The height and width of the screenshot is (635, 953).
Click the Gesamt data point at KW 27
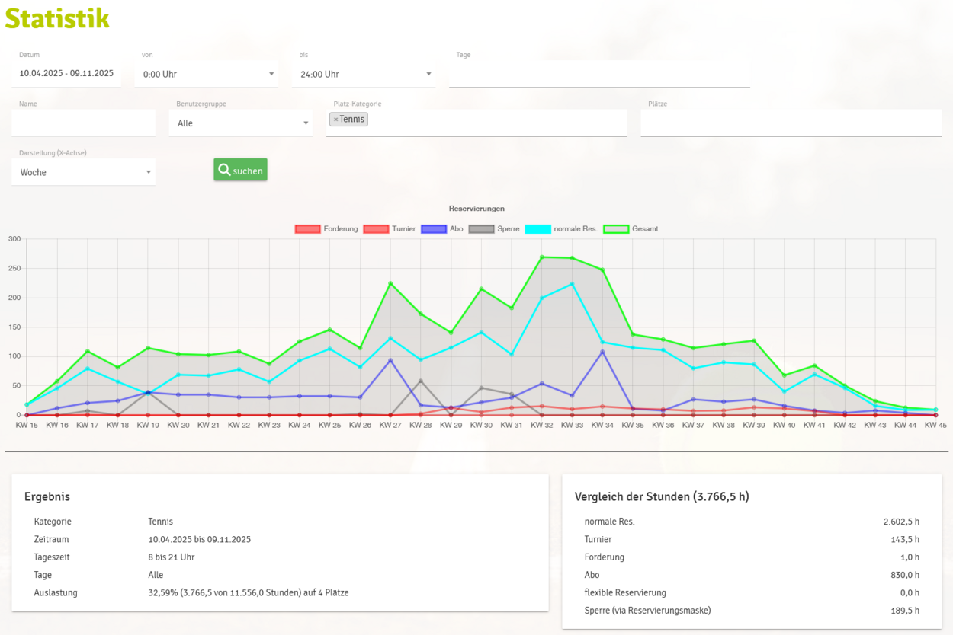coord(390,283)
